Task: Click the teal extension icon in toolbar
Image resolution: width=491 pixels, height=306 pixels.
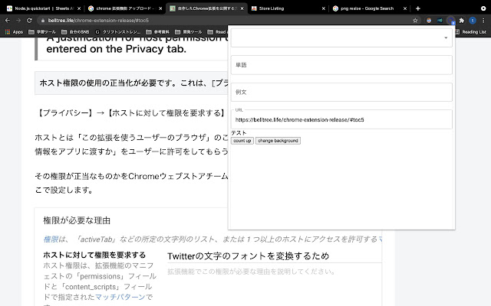Action: [x=440, y=21]
